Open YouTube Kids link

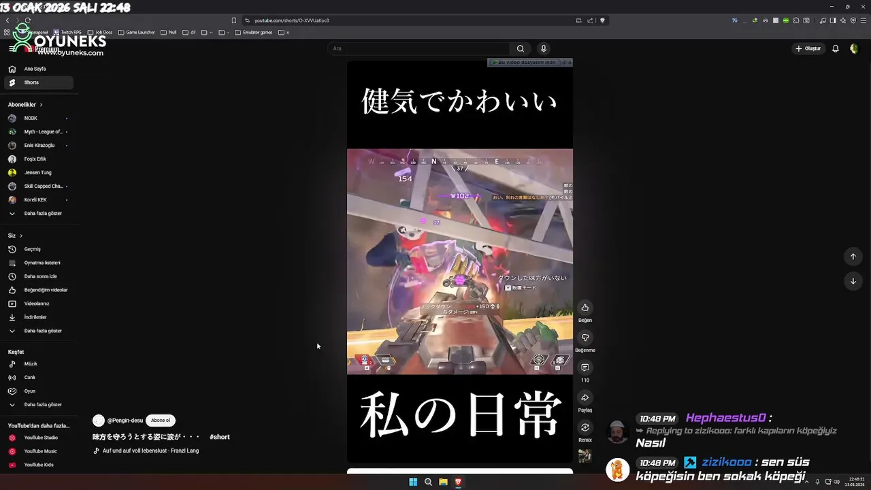pyautogui.click(x=39, y=465)
